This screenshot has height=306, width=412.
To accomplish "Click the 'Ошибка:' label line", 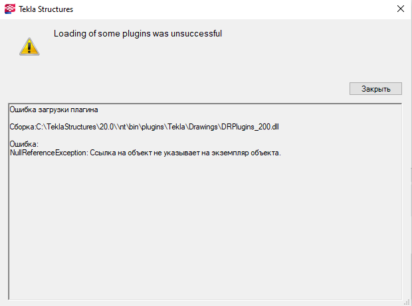I will (25, 144).
